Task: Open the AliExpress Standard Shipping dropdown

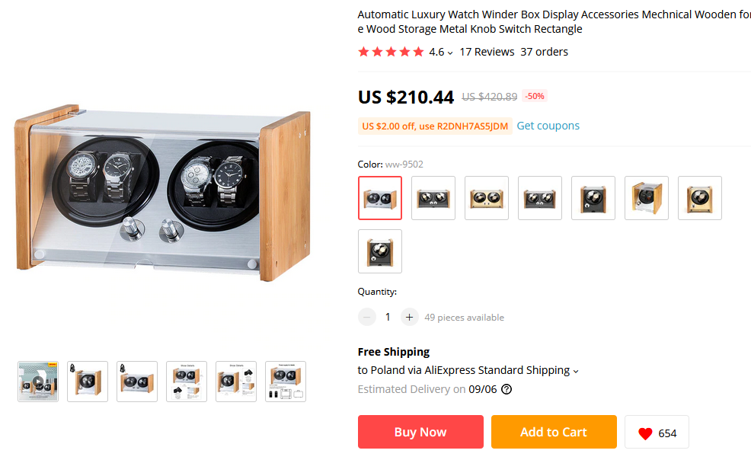Action: pos(575,371)
